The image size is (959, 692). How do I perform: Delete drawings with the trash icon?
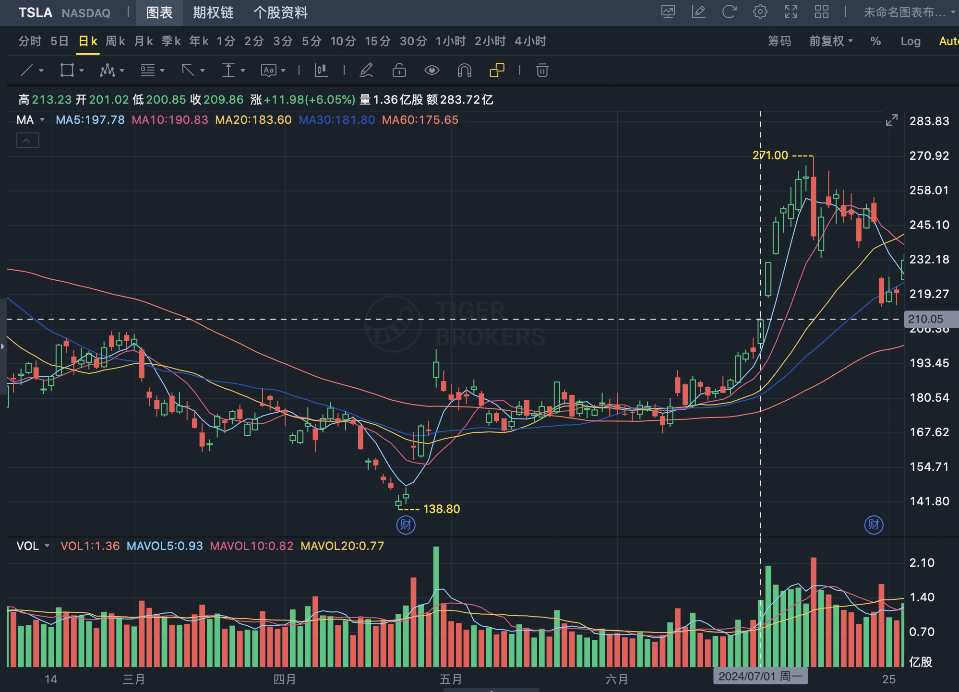pos(542,71)
